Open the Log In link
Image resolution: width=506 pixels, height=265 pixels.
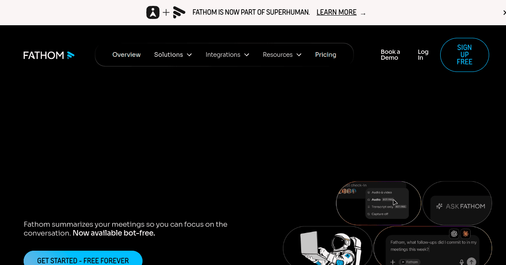point(423,55)
